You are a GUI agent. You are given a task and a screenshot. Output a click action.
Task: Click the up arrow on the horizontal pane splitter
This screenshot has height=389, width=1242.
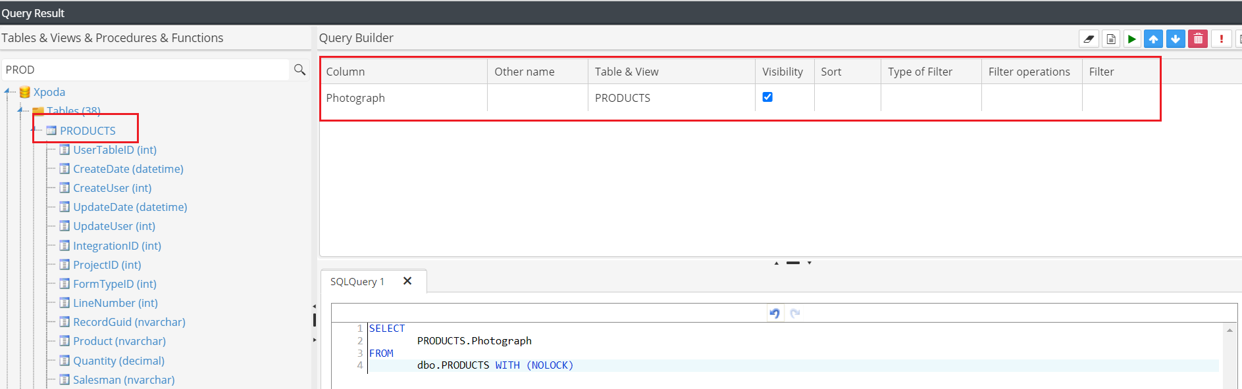coord(777,263)
